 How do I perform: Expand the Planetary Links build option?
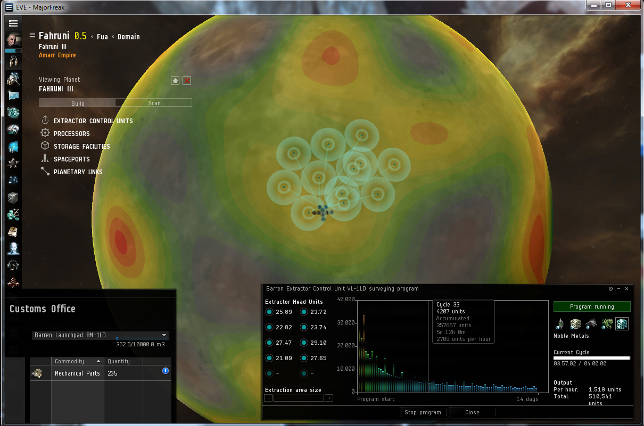pyautogui.click(x=72, y=172)
